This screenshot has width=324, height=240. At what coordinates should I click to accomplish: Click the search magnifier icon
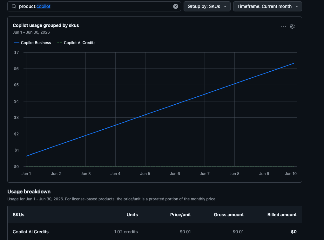[14, 6]
